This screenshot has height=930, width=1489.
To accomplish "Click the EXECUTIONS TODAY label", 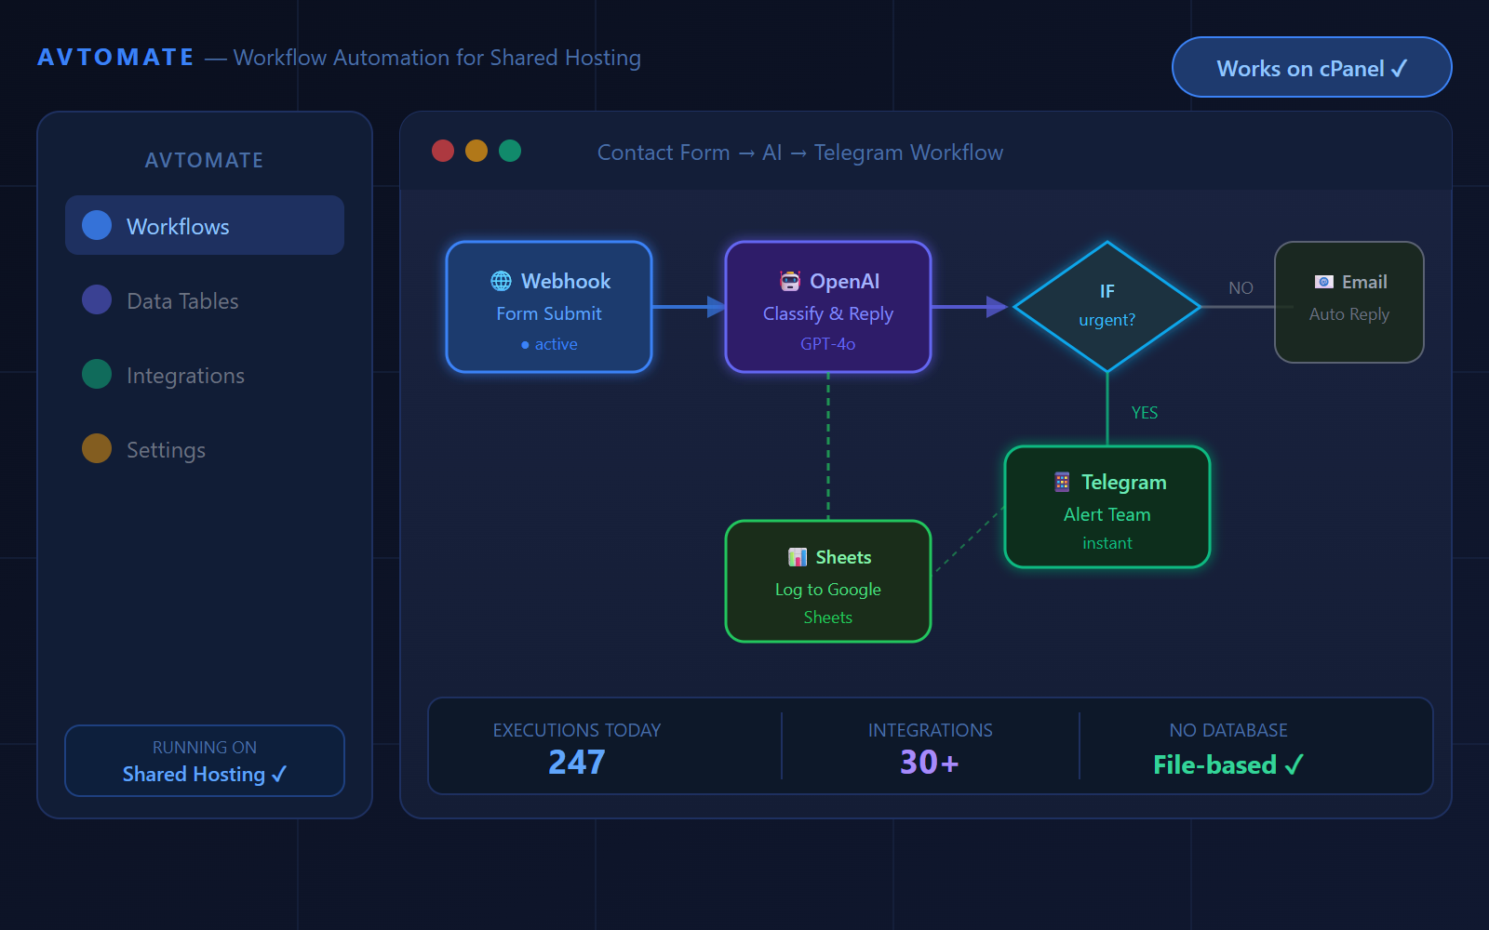I will coord(577,730).
